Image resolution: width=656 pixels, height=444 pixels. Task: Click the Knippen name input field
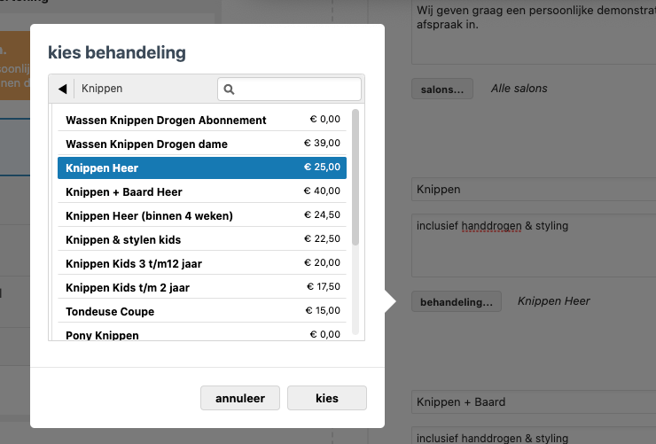click(532, 189)
